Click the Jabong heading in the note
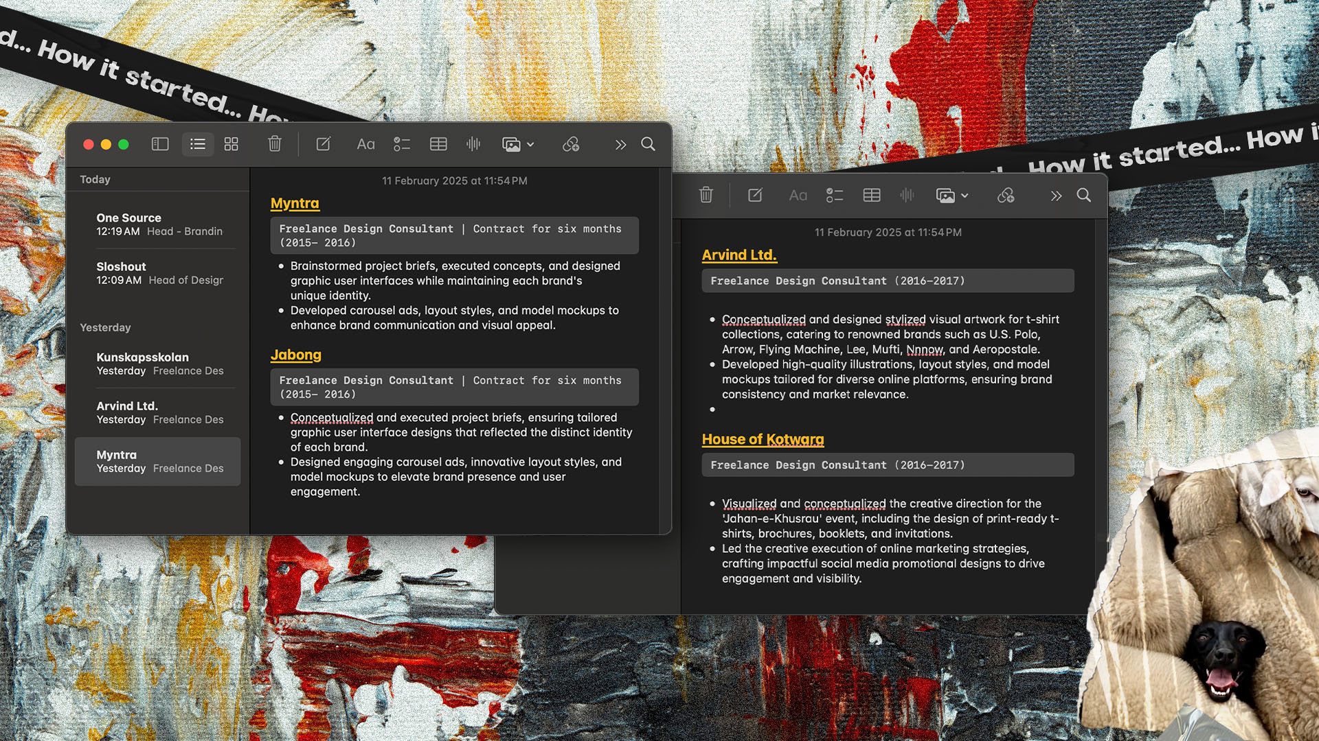1319x741 pixels. tap(296, 355)
